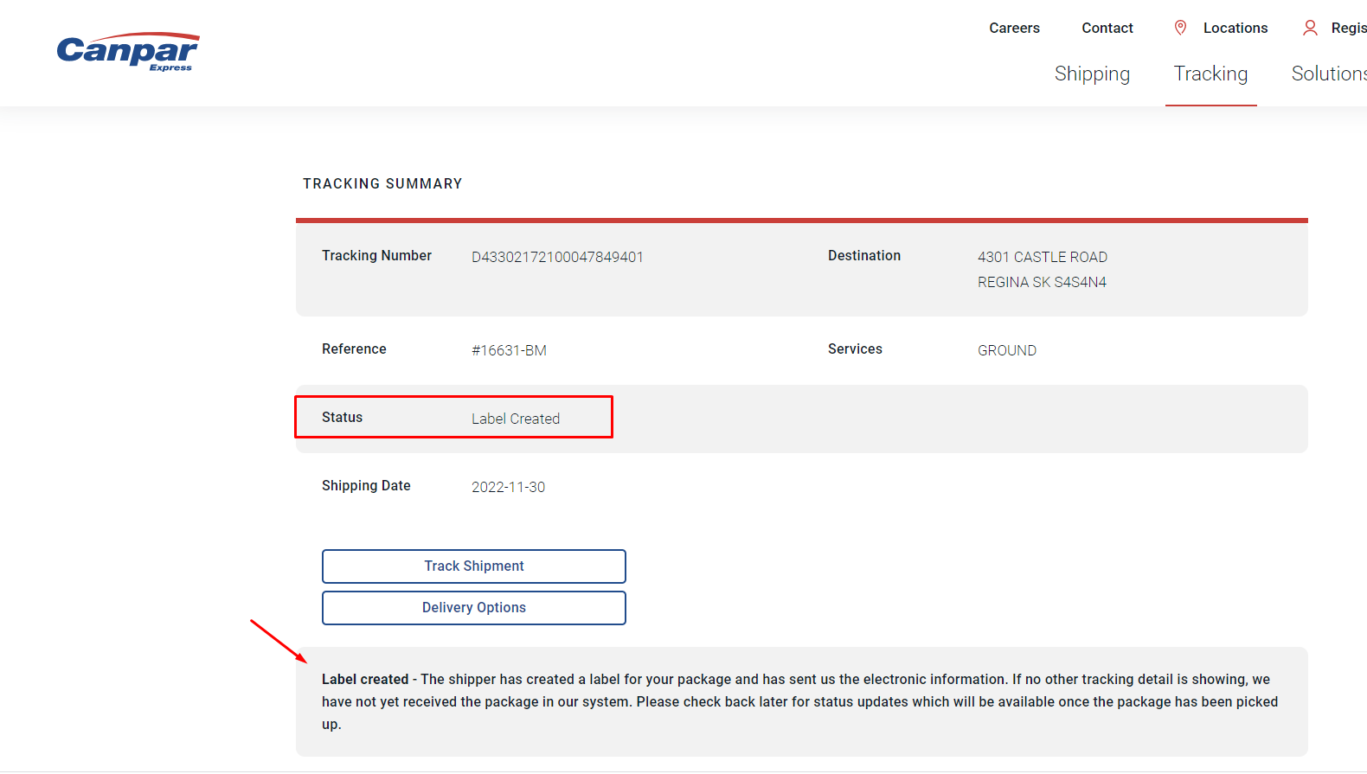Click the Track Shipment button
The image size is (1367, 774).
[474, 566]
